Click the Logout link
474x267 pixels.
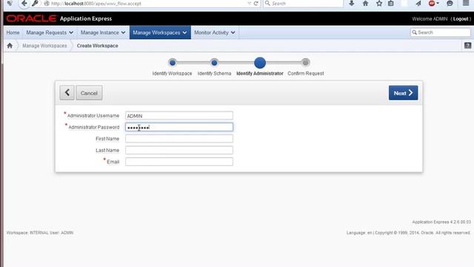point(461,19)
